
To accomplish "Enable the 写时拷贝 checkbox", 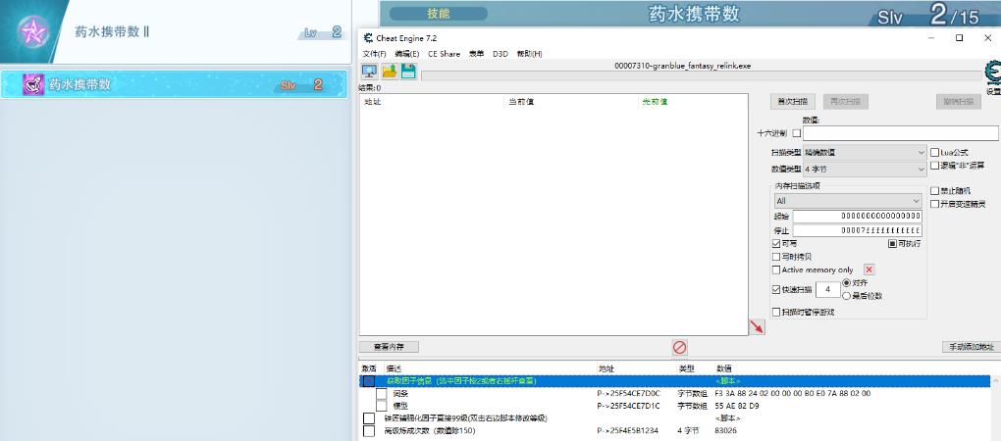I will [x=776, y=256].
